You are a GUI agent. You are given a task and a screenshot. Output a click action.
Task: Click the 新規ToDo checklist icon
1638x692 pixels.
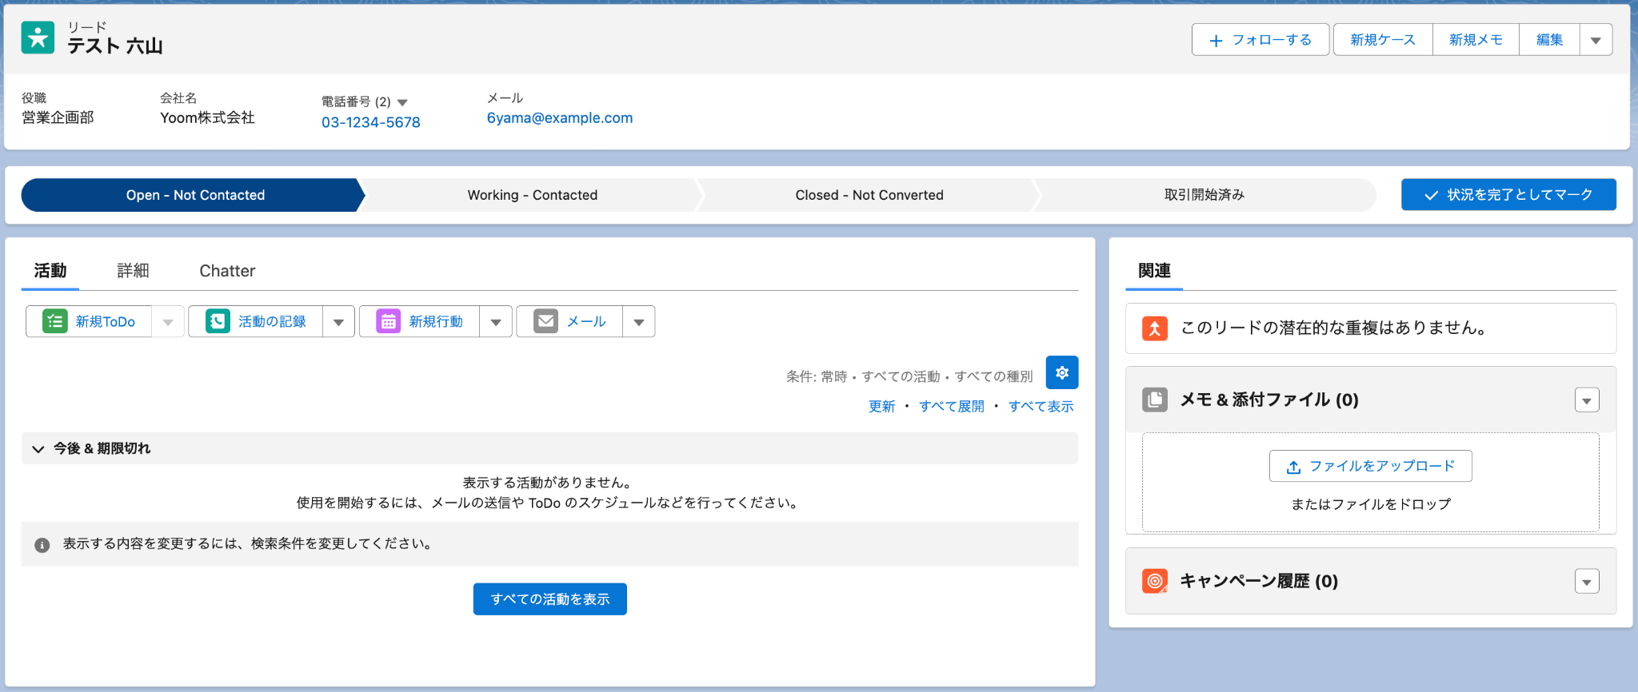(x=54, y=321)
